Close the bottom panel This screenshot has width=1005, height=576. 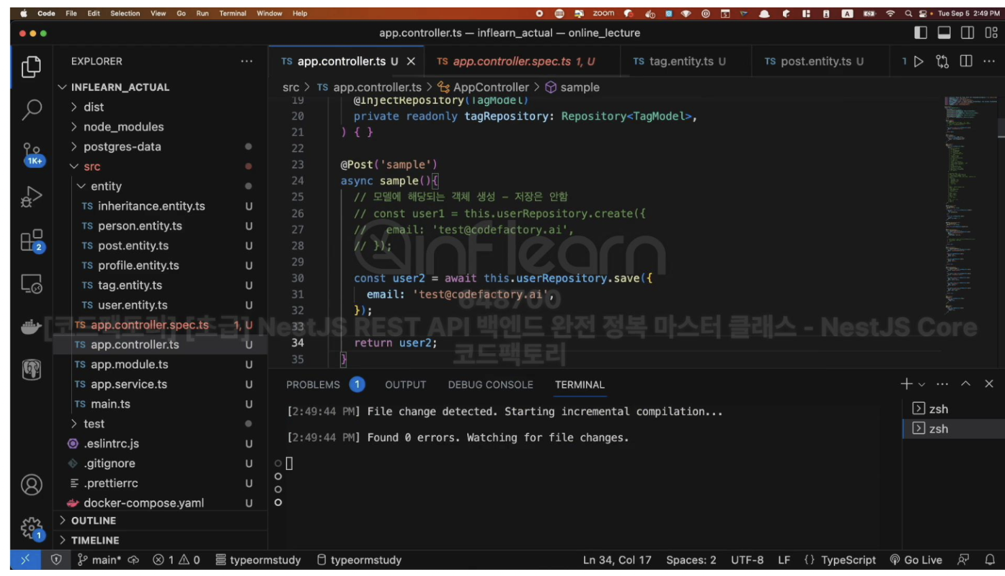coord(989,384)
